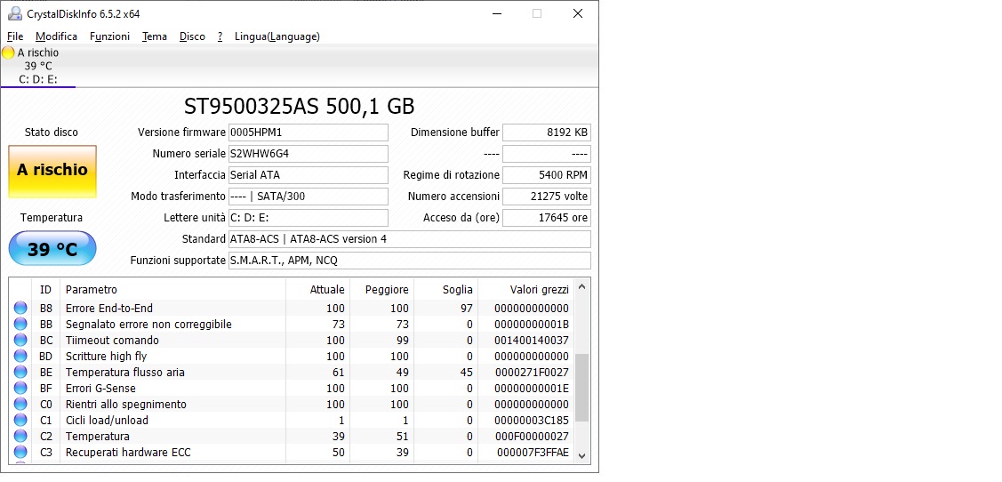This screenshot has width=1002, height=482.
Task: Open the Tema menu
Action: (x=155, y=36)
